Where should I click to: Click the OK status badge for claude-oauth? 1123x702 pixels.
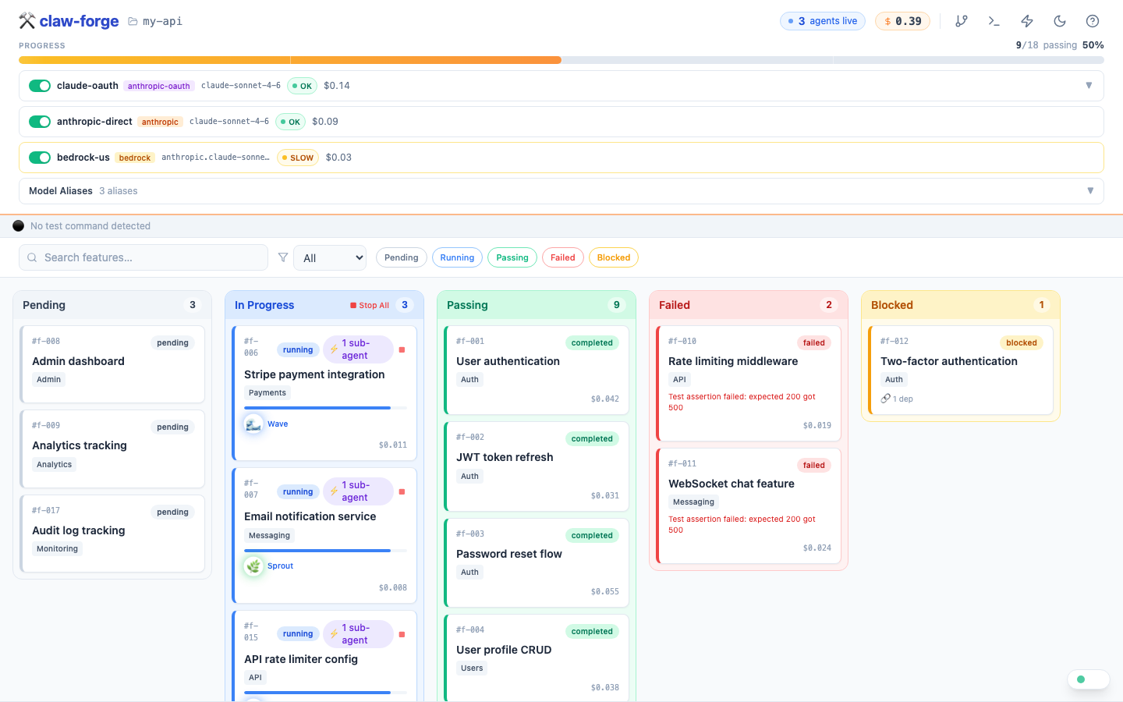point(302,86)
